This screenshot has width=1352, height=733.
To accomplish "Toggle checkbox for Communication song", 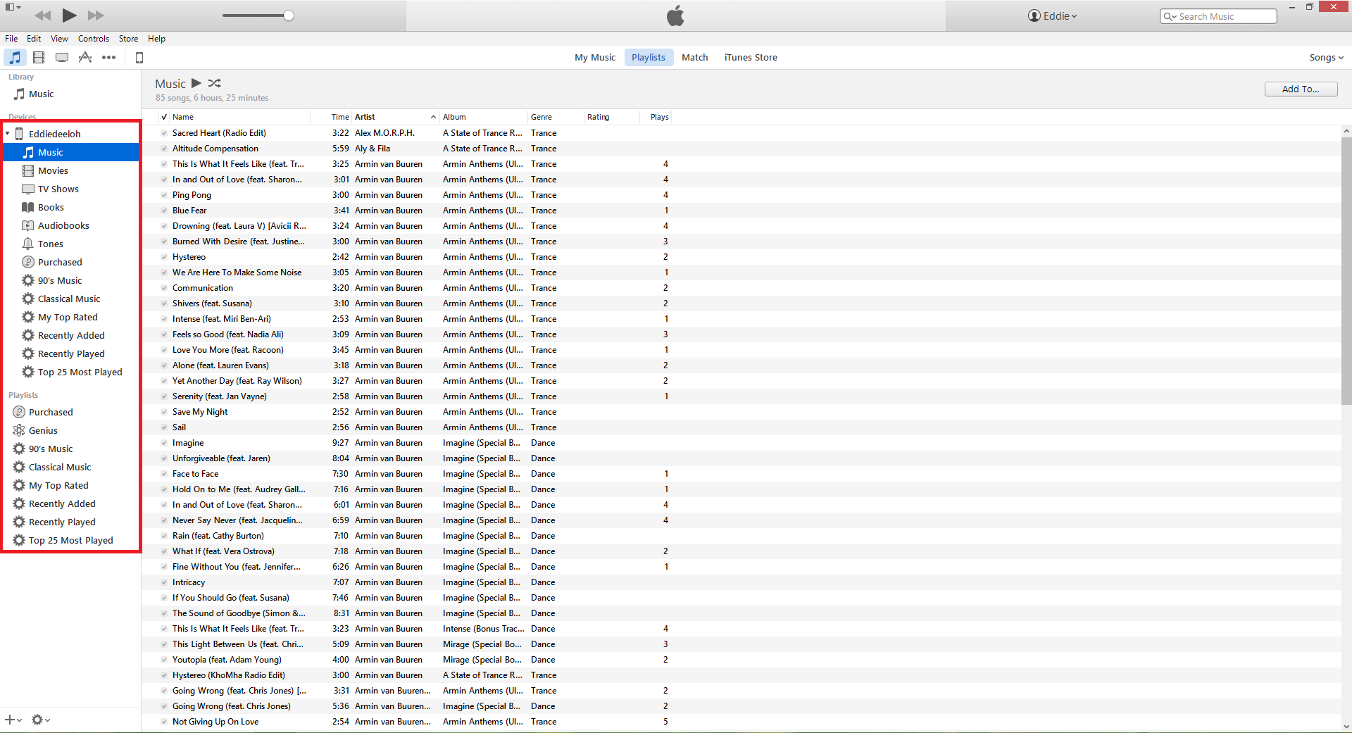I will (164, 288).
